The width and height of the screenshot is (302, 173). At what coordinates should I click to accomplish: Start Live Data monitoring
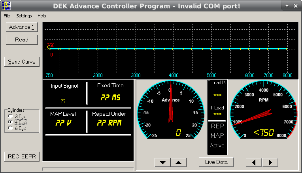click(x=216, y=162)
